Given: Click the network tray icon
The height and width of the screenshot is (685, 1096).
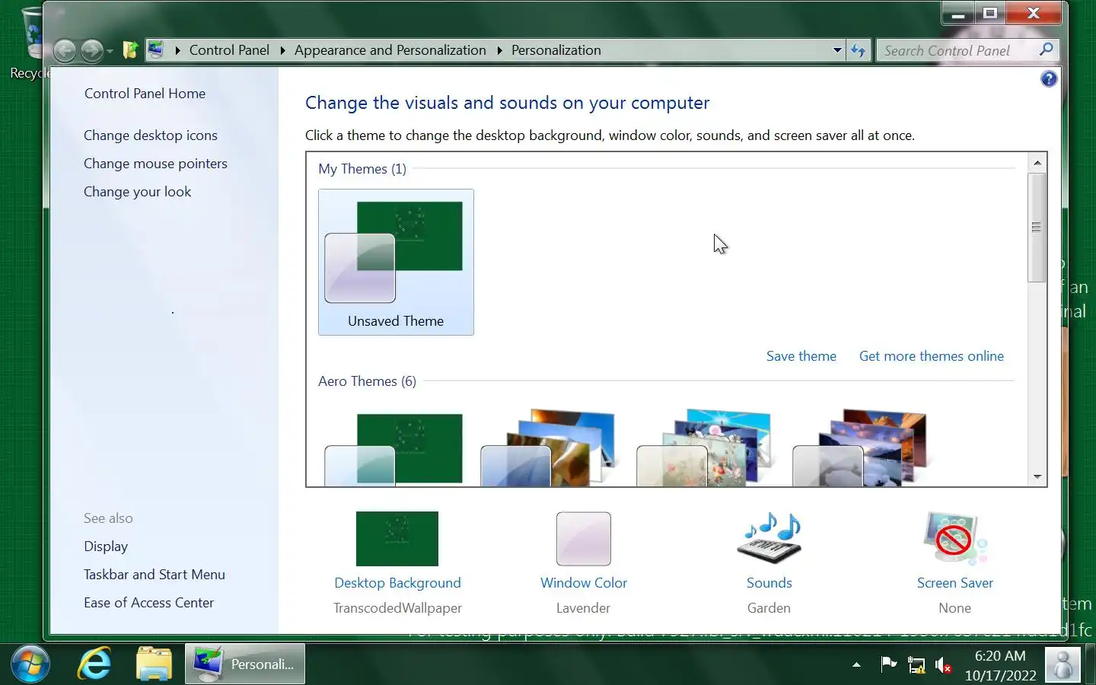Looking at the screenshot, I should point(916,665).
